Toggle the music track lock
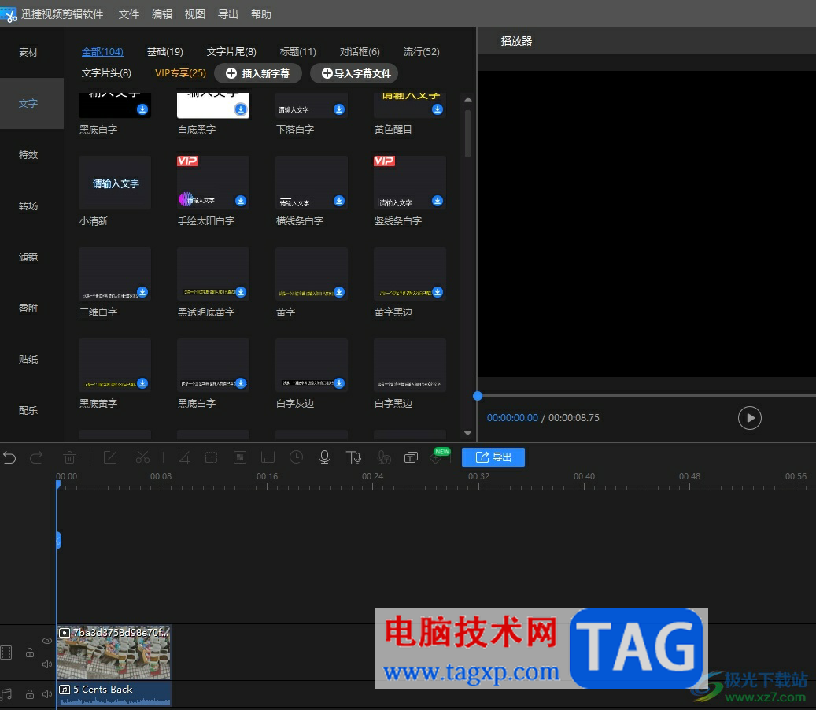Screen dimensions: 816x710 point(30,694)
